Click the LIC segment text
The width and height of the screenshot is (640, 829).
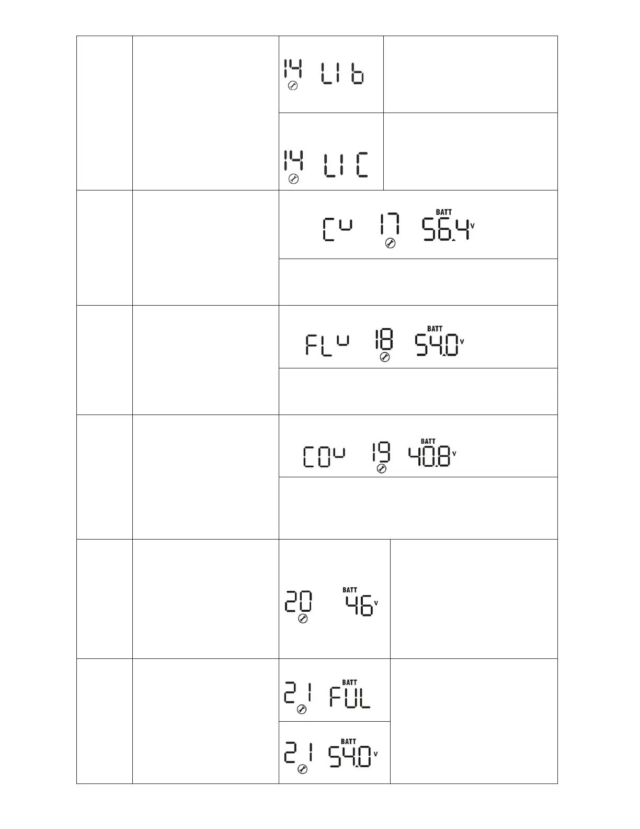coord(346,165)
